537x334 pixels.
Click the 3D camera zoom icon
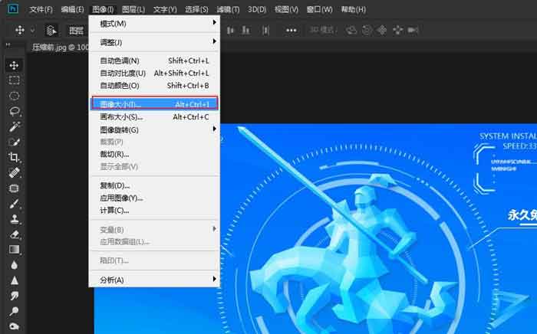[413, 31]
